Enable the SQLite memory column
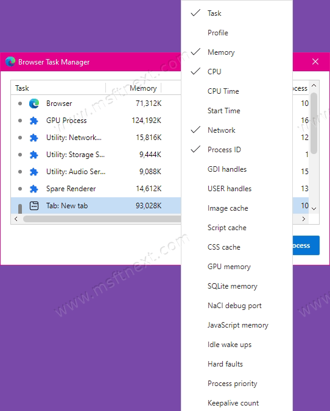 [x=237, y=286]
